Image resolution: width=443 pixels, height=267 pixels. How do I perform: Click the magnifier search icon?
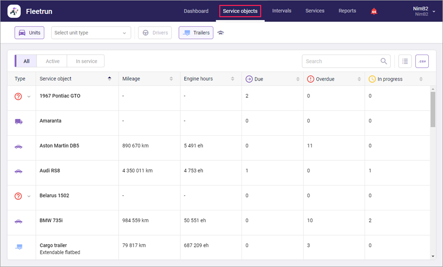tap(383, 61)
